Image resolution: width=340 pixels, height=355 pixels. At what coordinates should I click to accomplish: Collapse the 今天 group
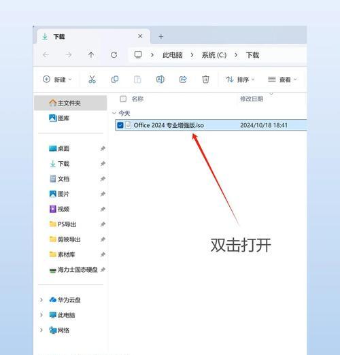(x=114, y=113)
